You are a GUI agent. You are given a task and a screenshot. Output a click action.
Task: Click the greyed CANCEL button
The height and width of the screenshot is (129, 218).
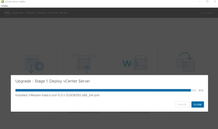pos(182,104)
